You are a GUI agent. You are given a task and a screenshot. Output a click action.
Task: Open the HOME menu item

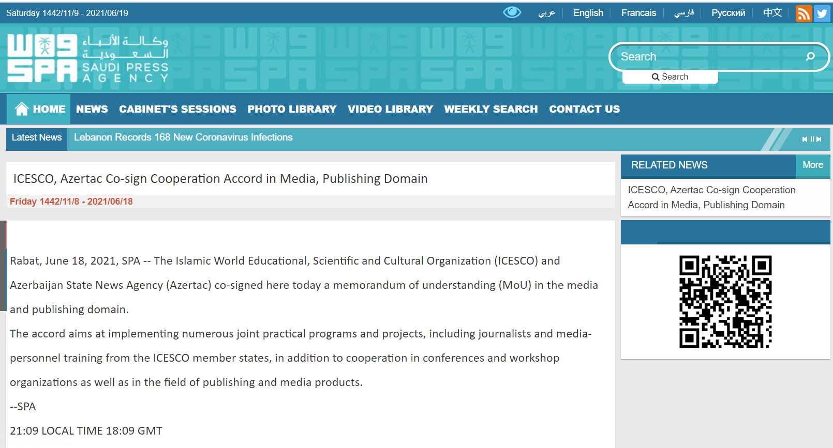tap(40, 109)
